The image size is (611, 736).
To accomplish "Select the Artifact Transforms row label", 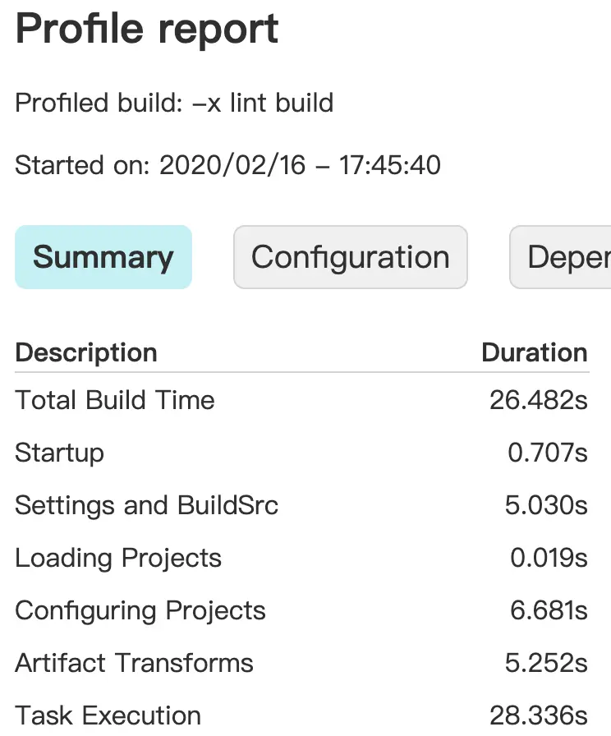I will click(134, 663).
